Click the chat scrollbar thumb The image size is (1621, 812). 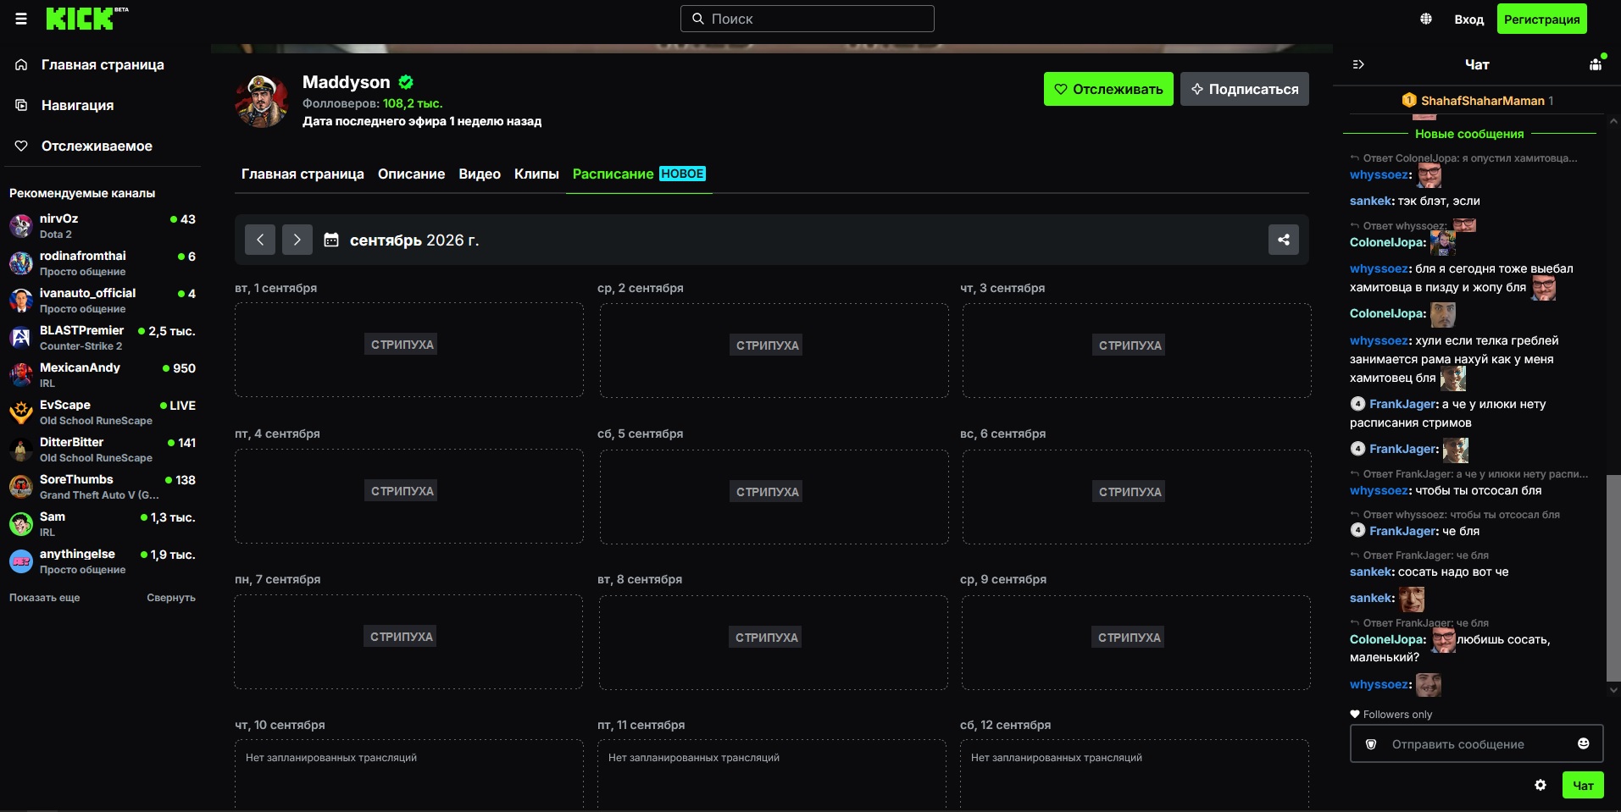tap(1613, 577)
